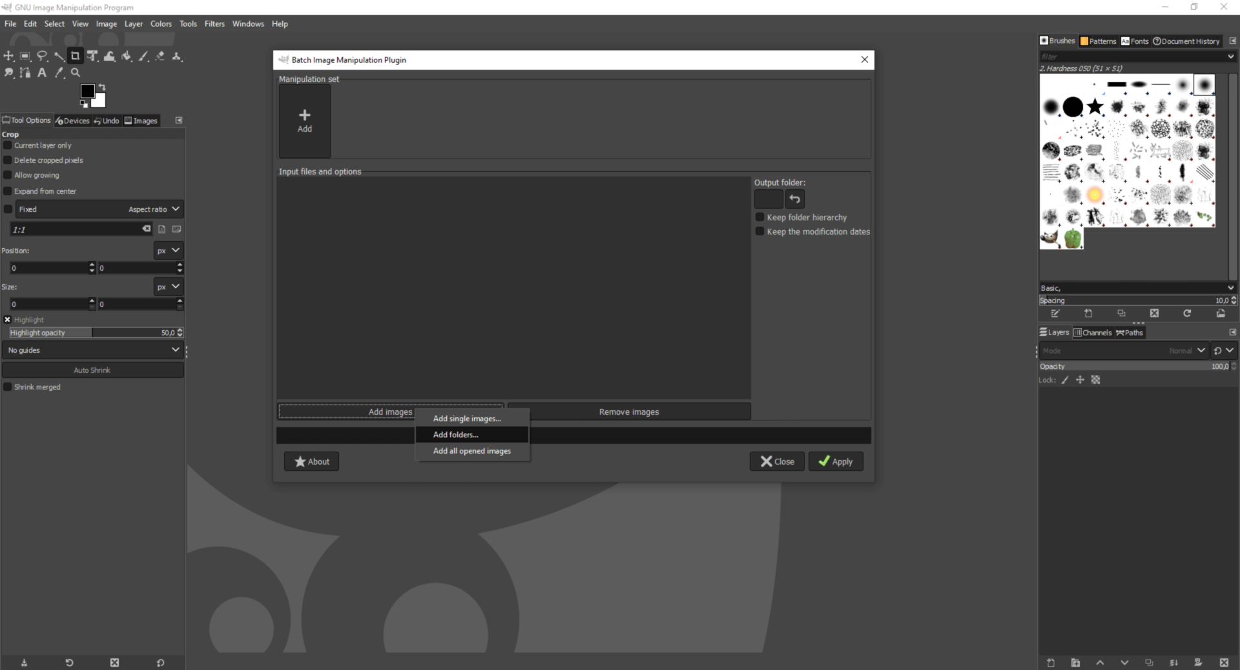This screenshot has width=1240, height=670.
Task: Enable Delete cropped pixels checkbox
Action: [x=8, y=160]
